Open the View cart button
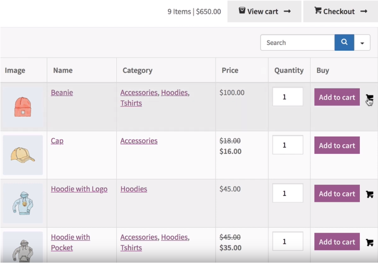378x263 pixels. coord(264,11)
